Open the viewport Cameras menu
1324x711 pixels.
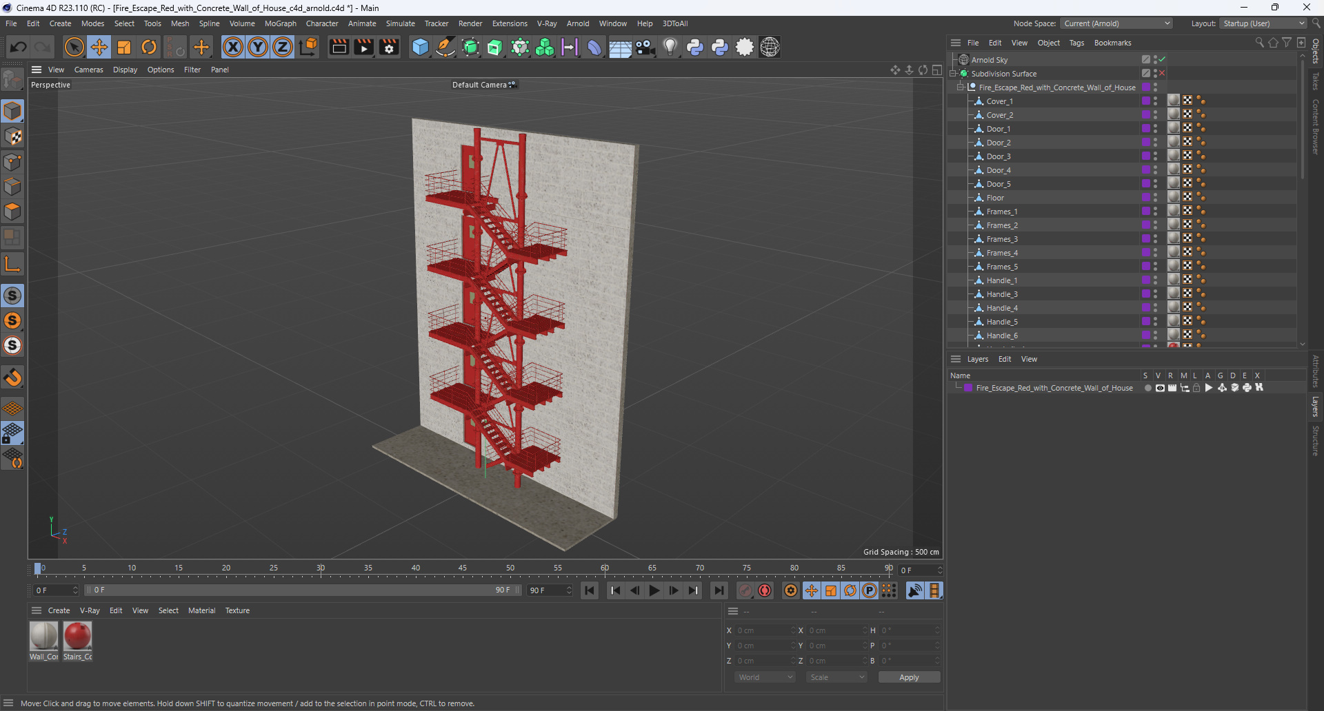pyautogui.click(x=88, y=70)
